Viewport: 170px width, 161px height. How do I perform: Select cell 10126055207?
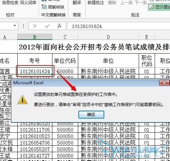(35, 149)
